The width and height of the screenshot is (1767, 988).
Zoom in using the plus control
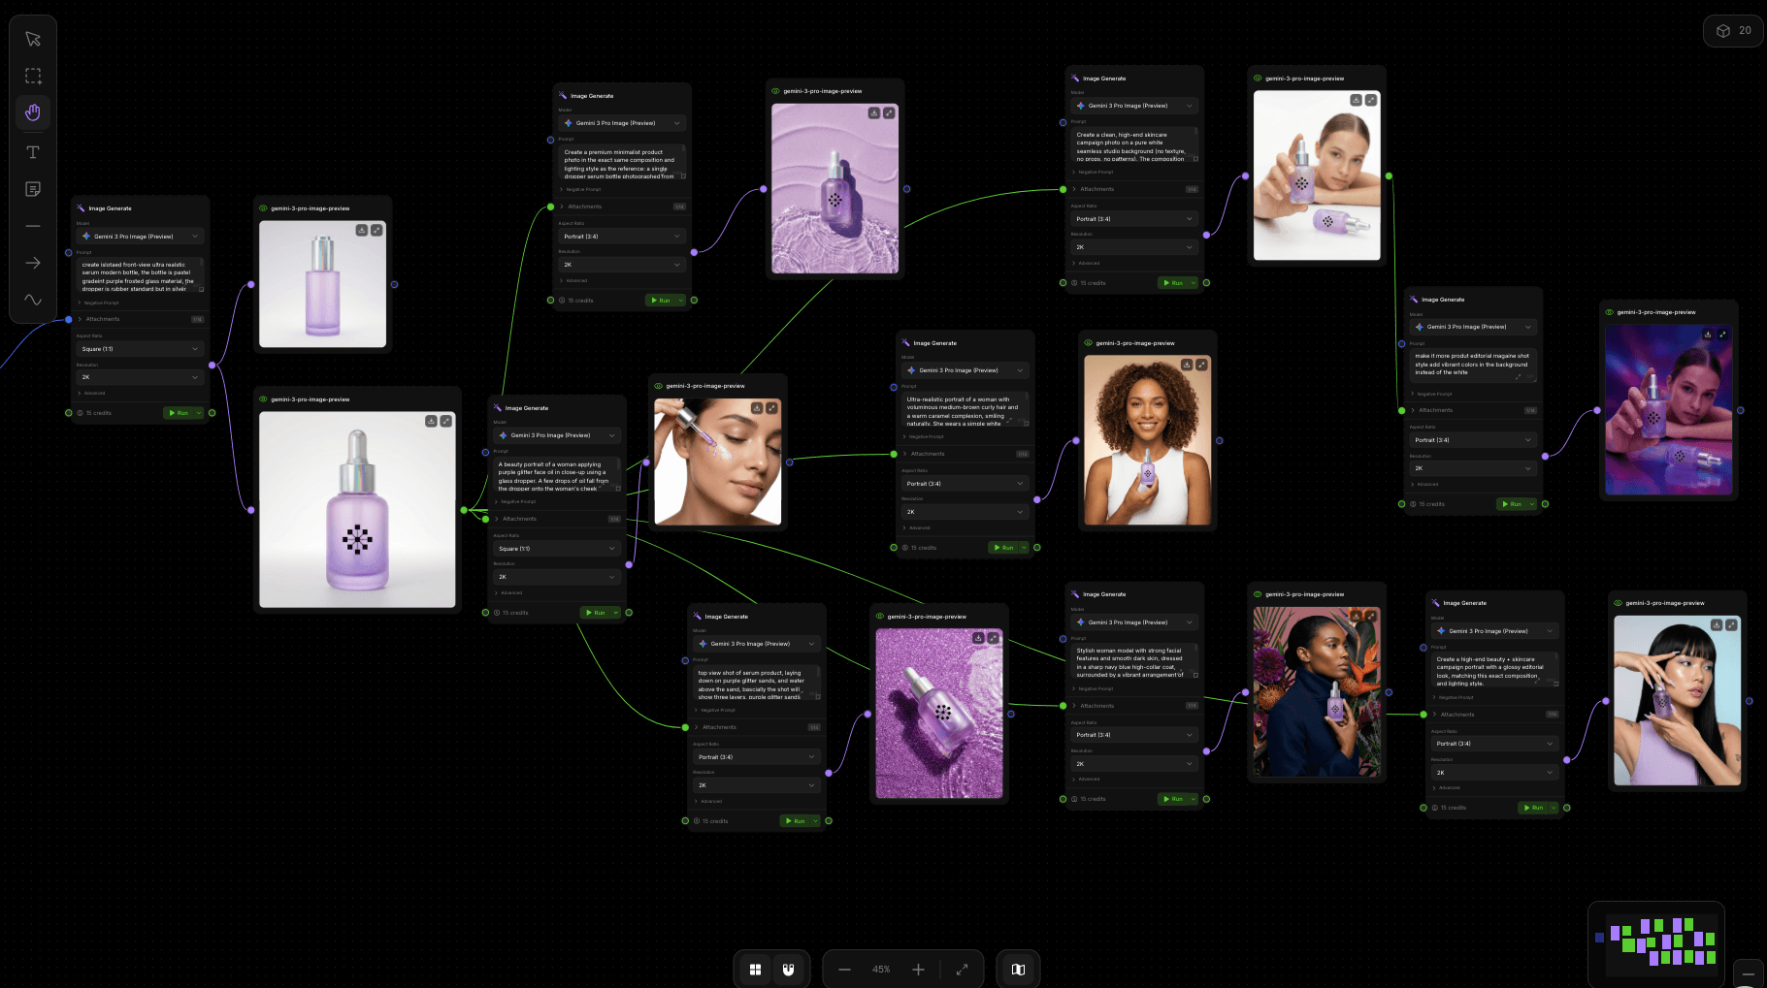pyautogui.click(x=918, y=969)
